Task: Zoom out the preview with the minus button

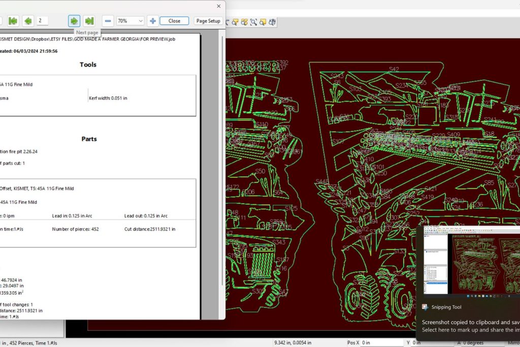Action: point(108,21)
